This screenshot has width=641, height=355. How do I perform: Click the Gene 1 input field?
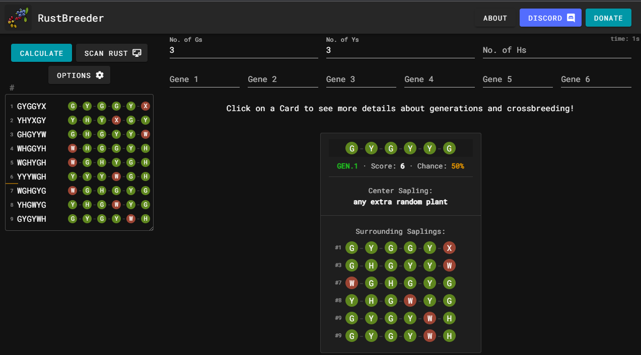coord(204,79)
